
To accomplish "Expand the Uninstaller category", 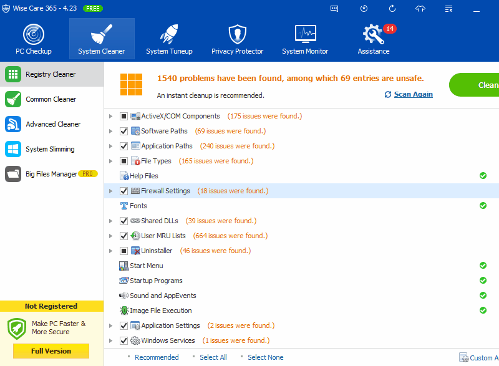I will pos(111,251).
